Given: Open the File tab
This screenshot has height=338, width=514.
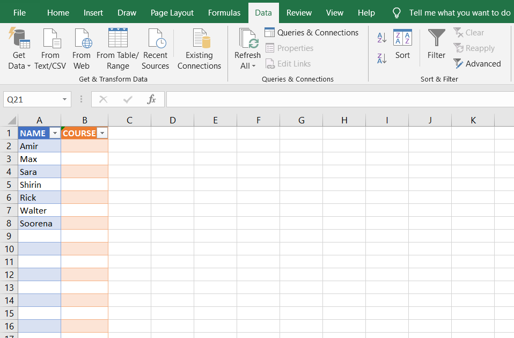Looking at the screenshot, I should pos(19,13).
